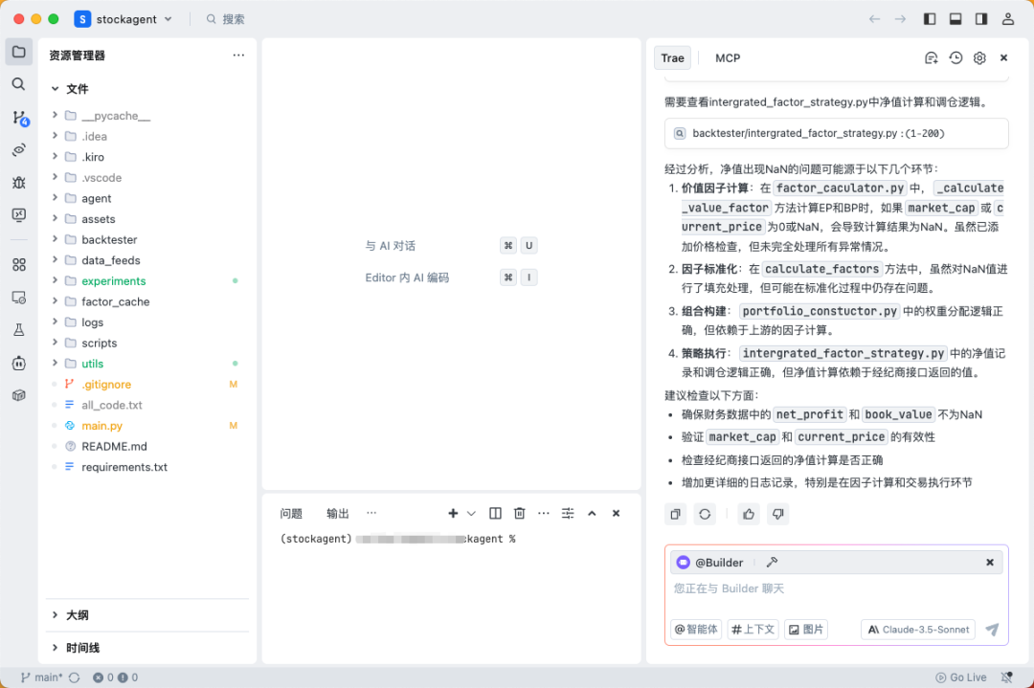The height and width of the screenshot is (688, 1034).
Task: Navigate forward with right arrow
Action: [900, 19]
